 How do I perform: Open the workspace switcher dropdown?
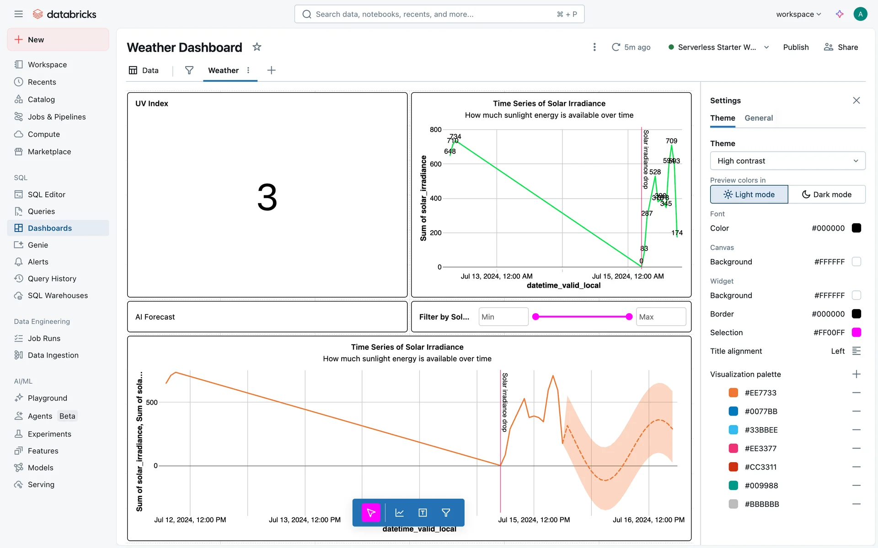(x=798, y=14)
